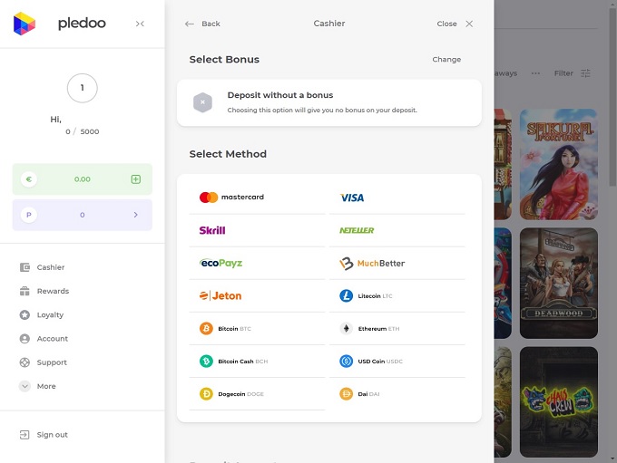Open the Filter options
This screenshot has height=463, width=617.
point(572,73)
